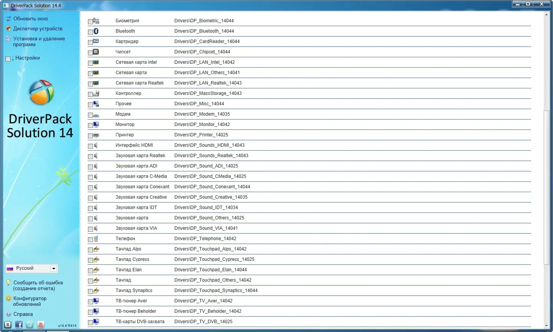Screen dimensions: 553x332
Task: Click the Принтер row printer icon
Action: pyautogui.click(x=96, y=135)
